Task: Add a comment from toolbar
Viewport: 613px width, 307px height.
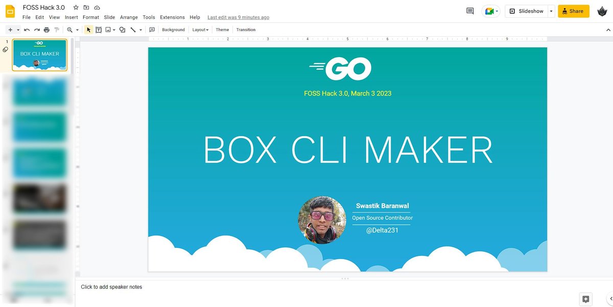Action: (x=152, y=30)
